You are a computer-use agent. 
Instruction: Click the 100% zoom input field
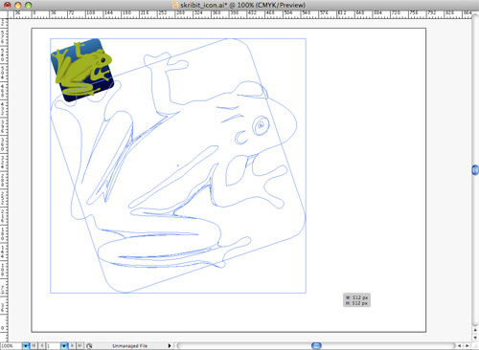click(11, 346)
